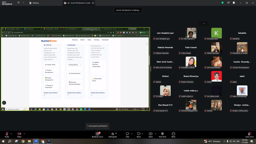Select Ahmad Bilfaqqih's participant photo
The width and height of the screenshot is (256, 144).
(191, 105)
